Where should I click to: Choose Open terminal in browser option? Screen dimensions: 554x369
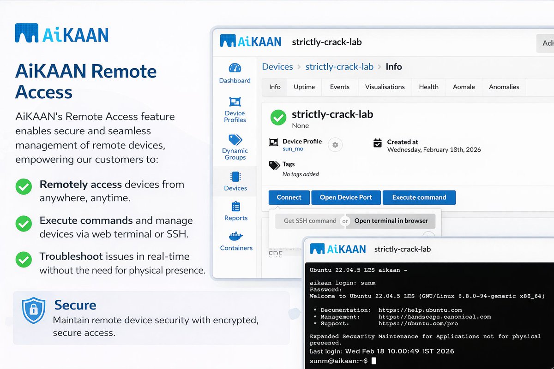[x=391, y=221]
